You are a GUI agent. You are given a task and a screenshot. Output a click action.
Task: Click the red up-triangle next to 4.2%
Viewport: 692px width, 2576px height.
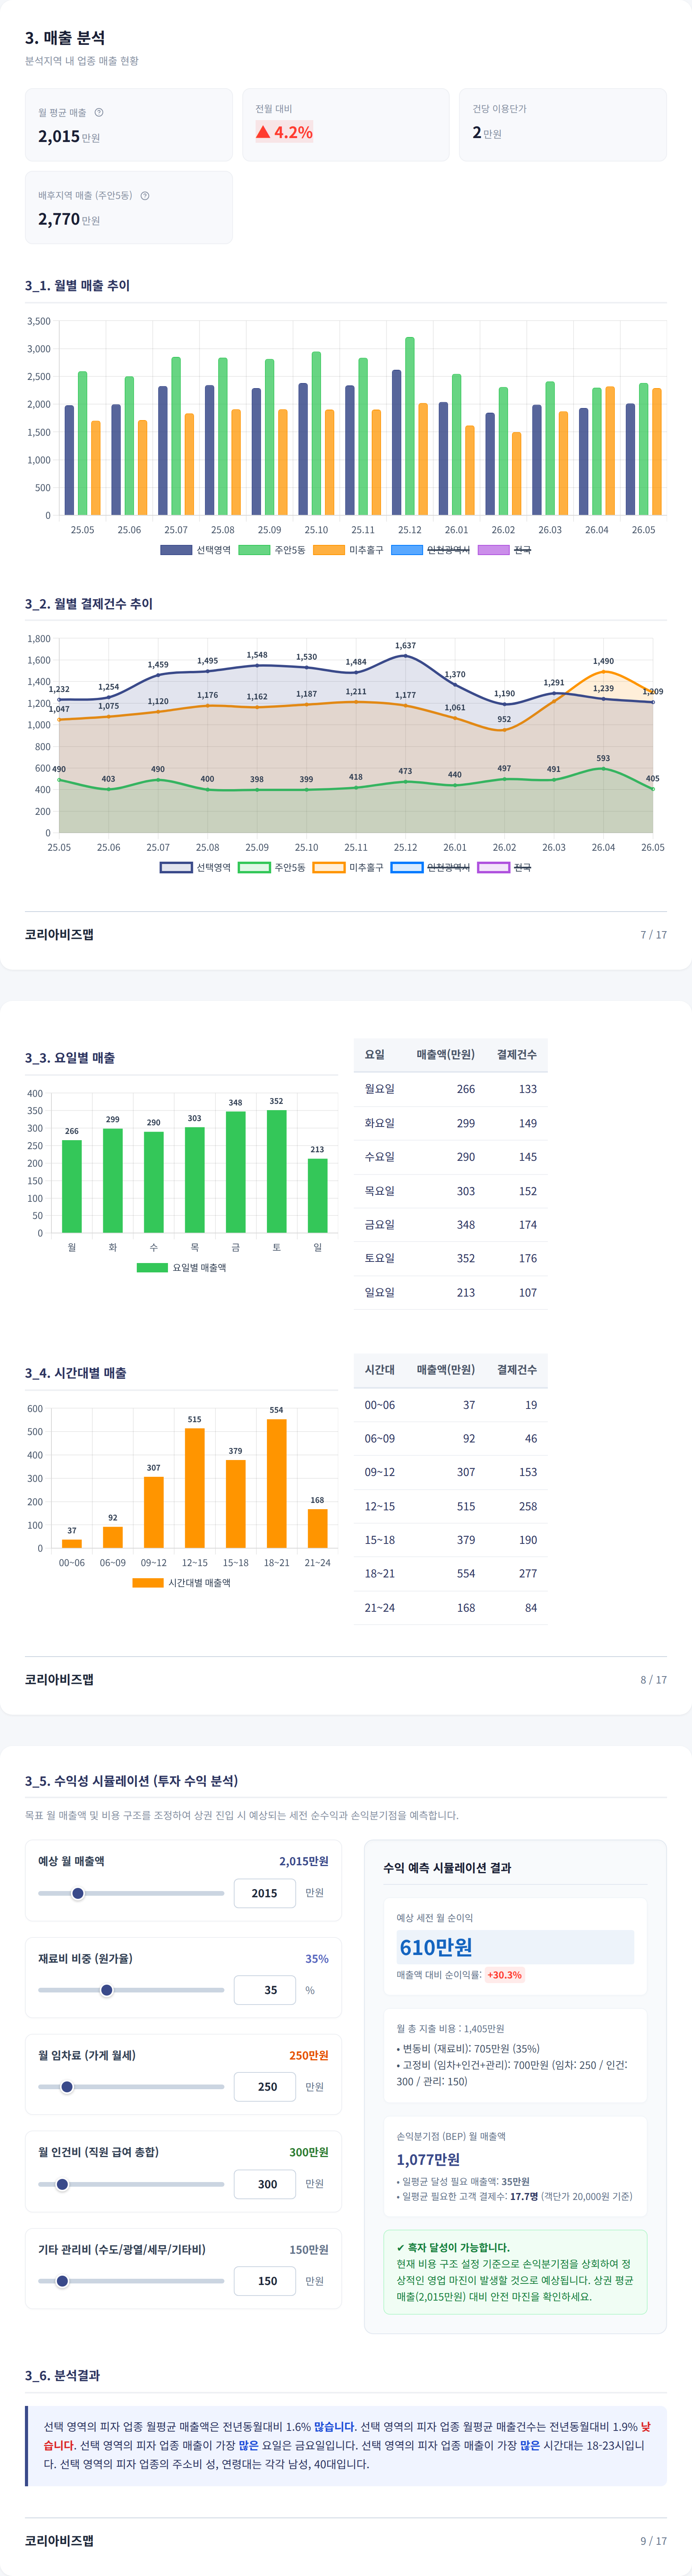coord(263,132)
